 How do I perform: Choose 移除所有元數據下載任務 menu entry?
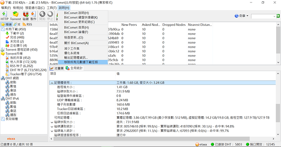[x=83, y=62]
